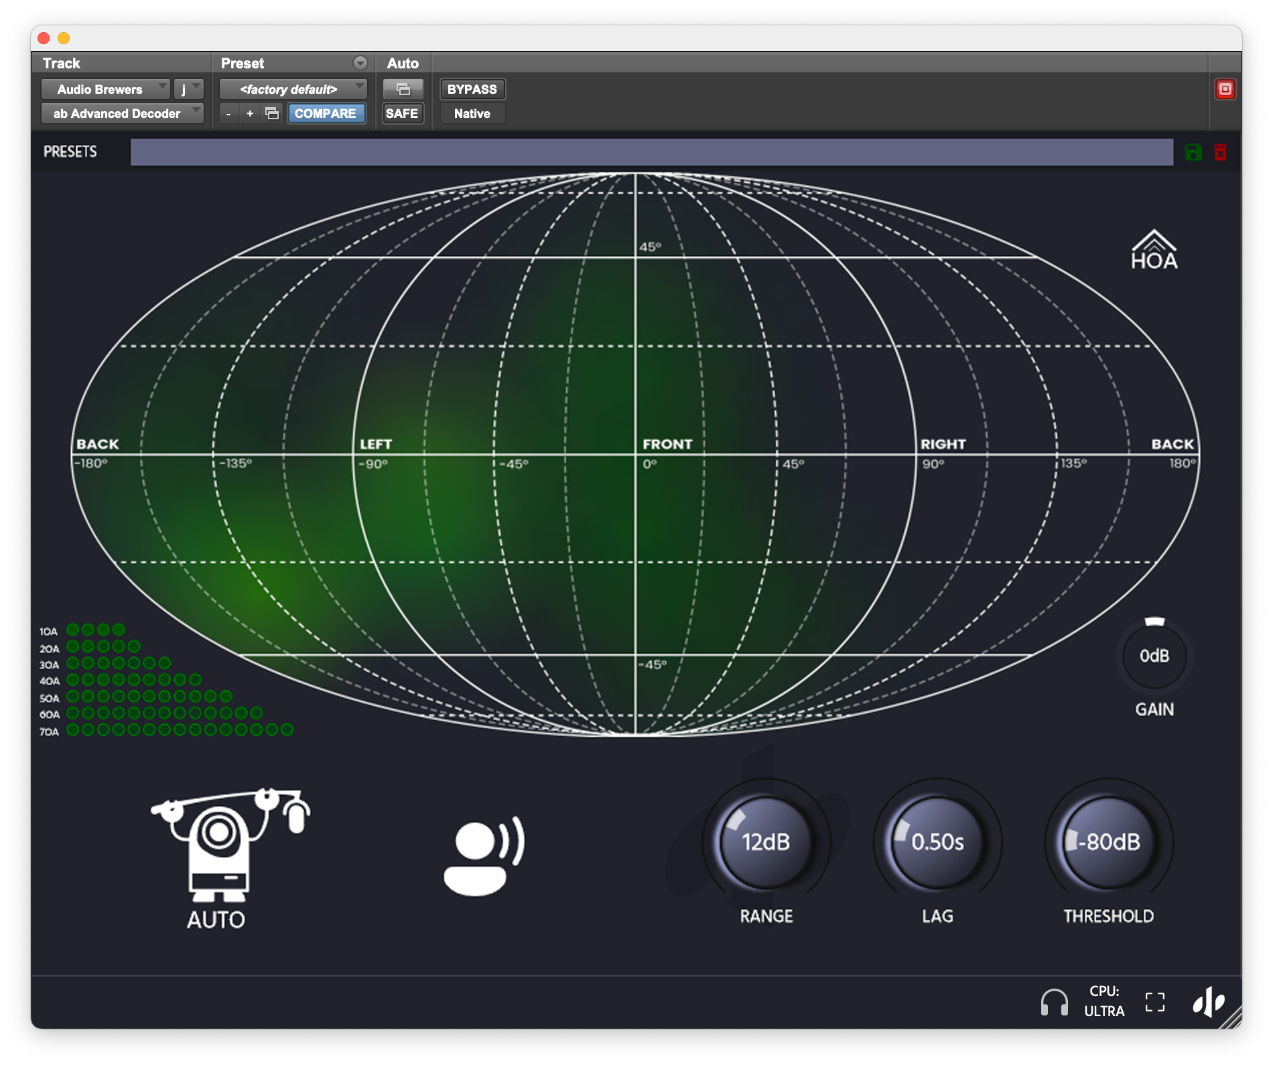The image size is (1273, 1065).
Task: Open the factory default preset dropdown
Action: pos(293,89)
